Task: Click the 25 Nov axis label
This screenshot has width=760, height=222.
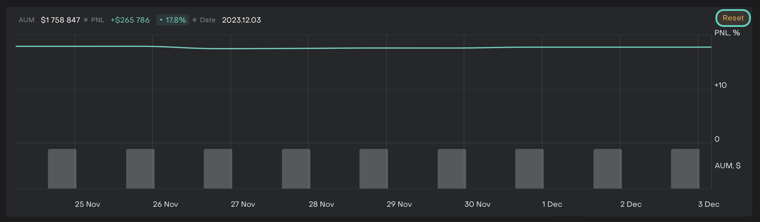Action: (x=88, y=204)
